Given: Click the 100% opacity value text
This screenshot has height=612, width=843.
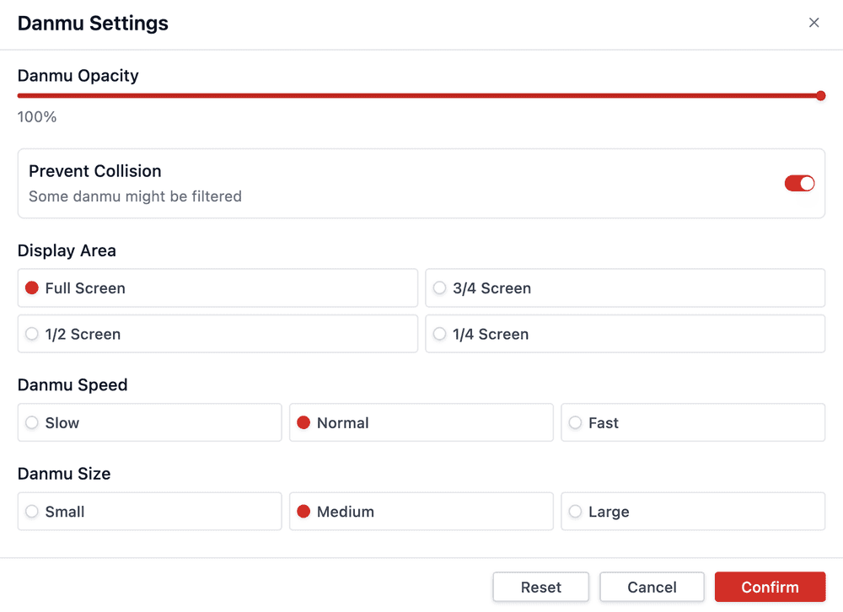Looking at the screenshot, I should (37, 116).
